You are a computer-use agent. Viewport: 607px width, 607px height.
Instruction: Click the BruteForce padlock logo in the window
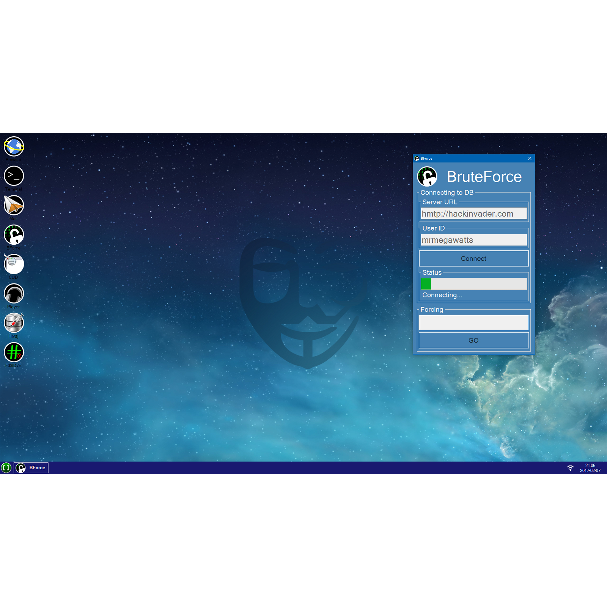(428, 176)
